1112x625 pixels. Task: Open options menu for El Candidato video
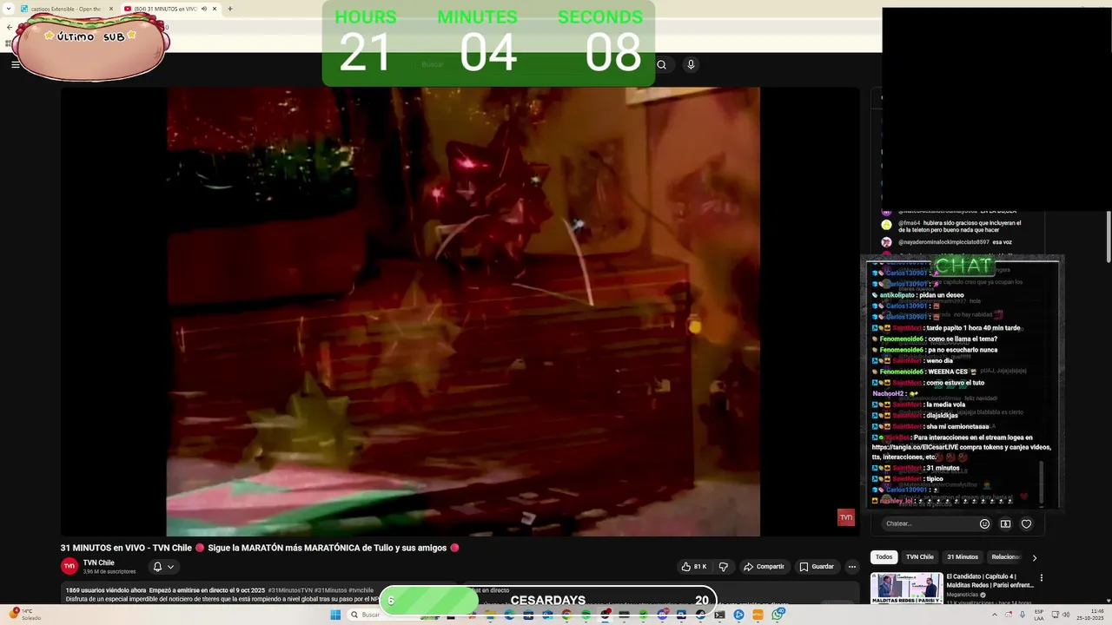coord(1041,578)
